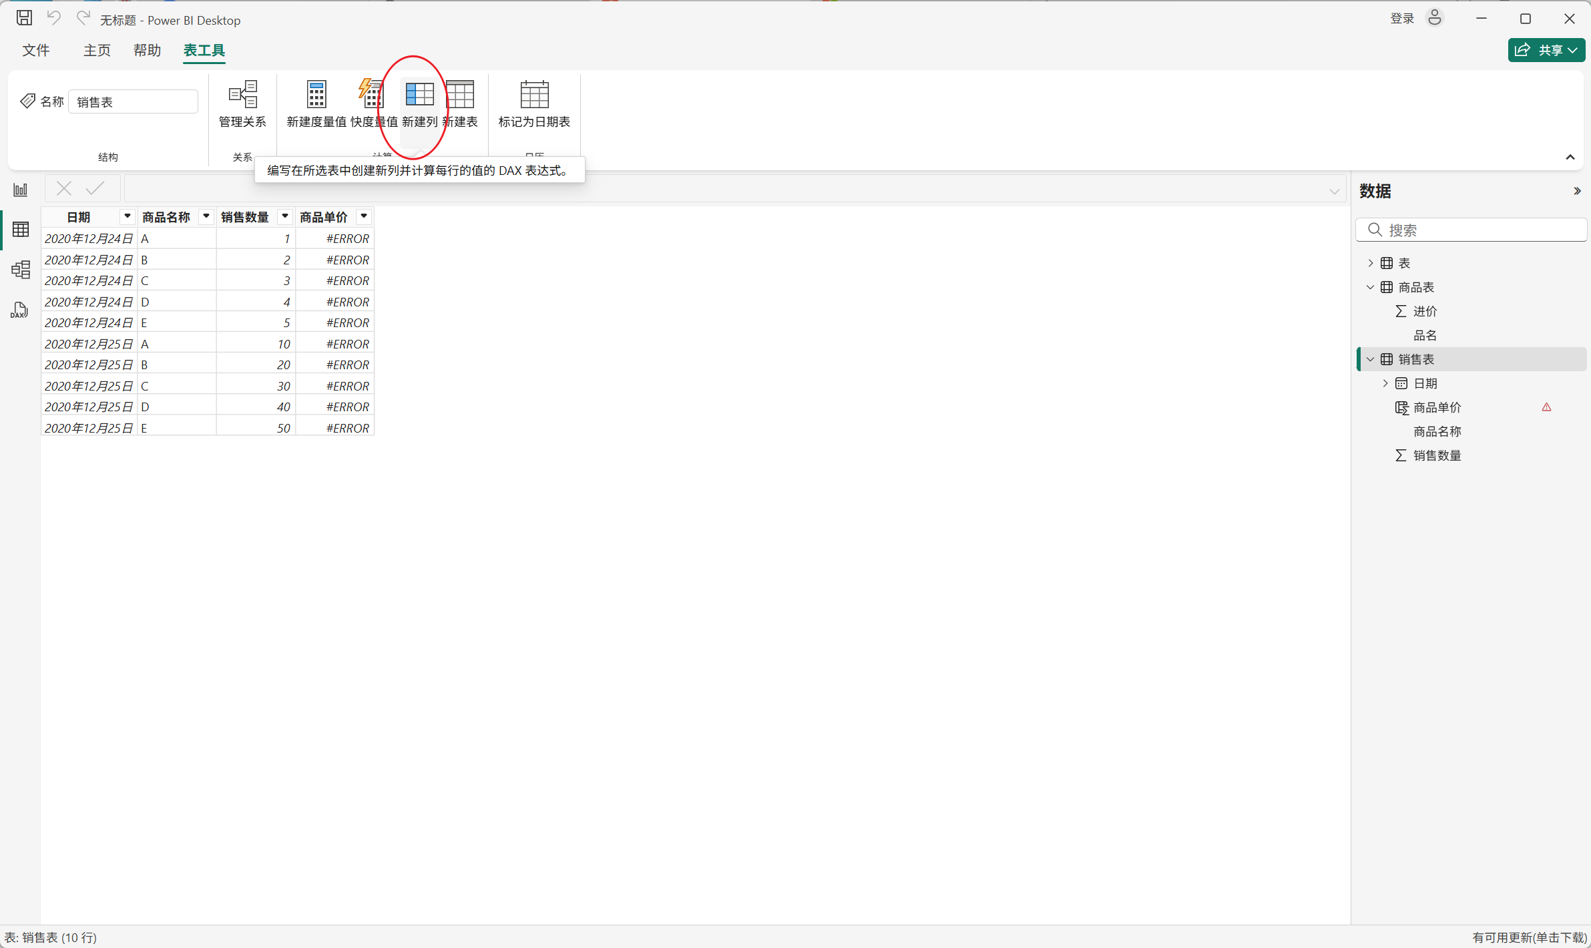Click the warning icon next to 商品单价
Screen dimensions: 1591x948
[x=1546, y=407]
